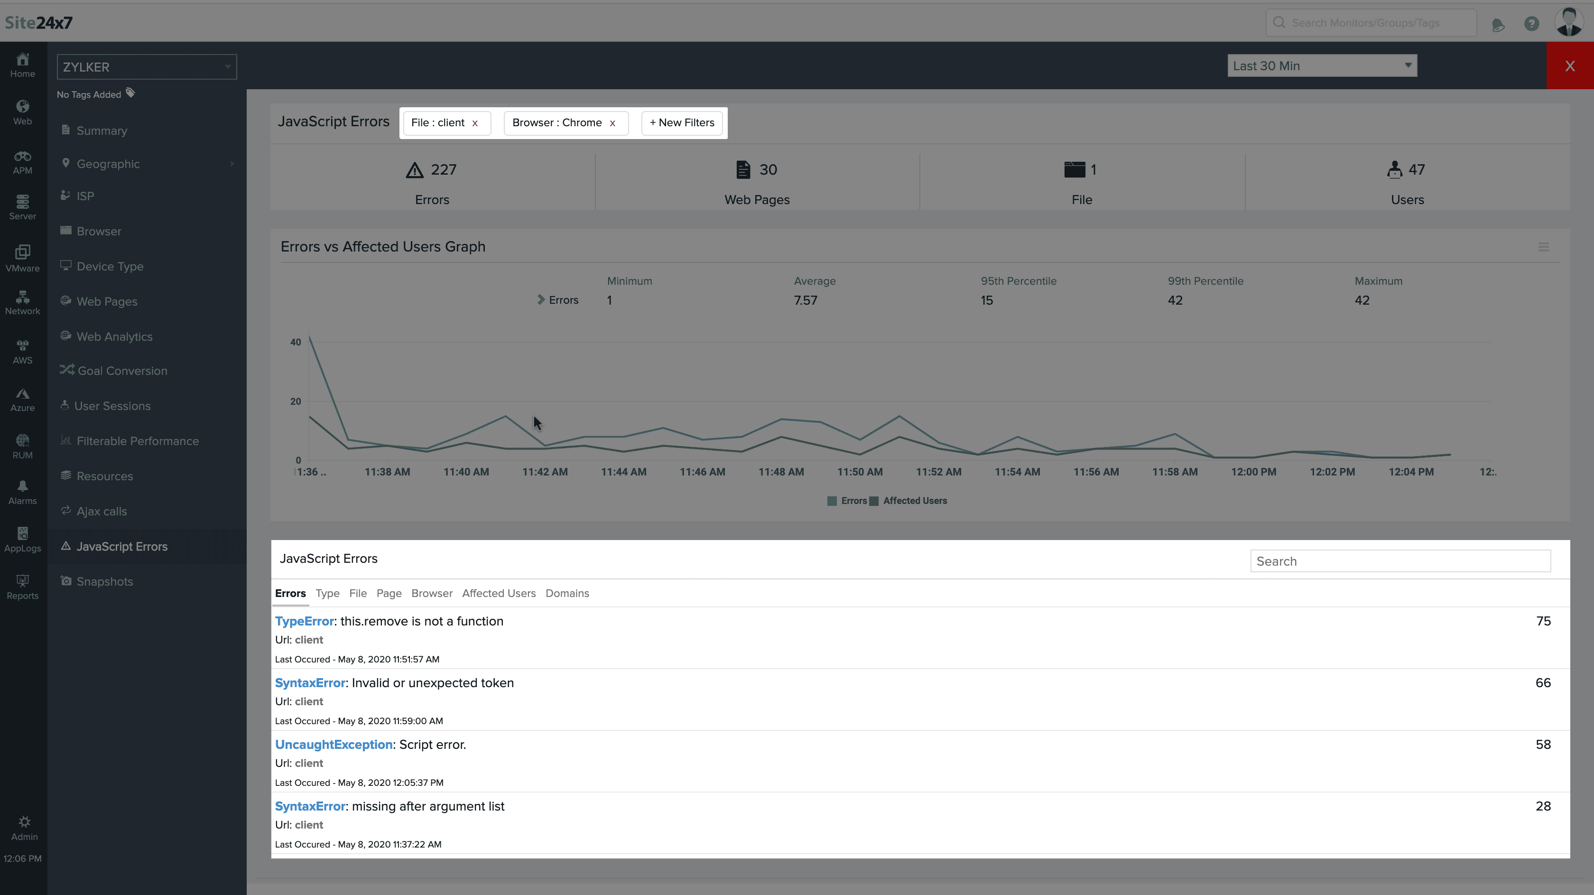Open the ZYLKER monitor dropdown
The width and height of the screenshot is (1594, 895).
point(147,67)
